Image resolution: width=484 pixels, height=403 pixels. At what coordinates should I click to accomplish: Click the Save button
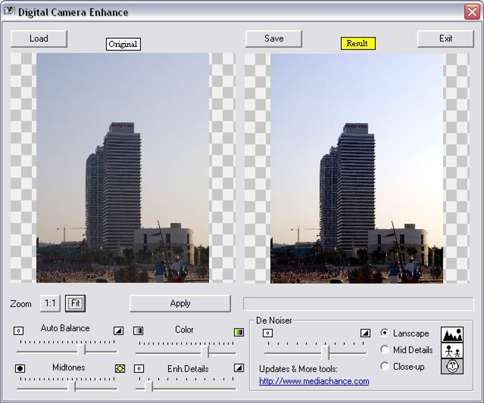(x=274, y=39)
